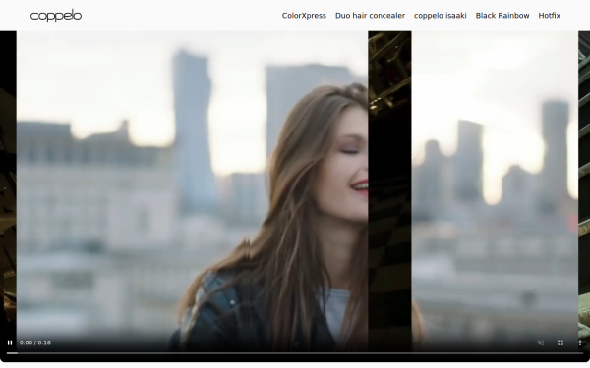Seek along the video progress bar
590x368 pixels.
[x=295, y=353]
